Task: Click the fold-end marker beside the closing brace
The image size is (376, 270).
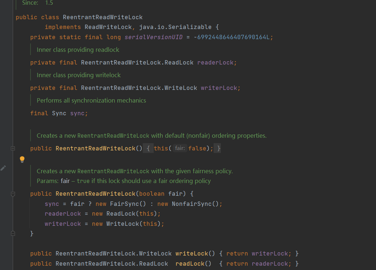Action: 13,233
